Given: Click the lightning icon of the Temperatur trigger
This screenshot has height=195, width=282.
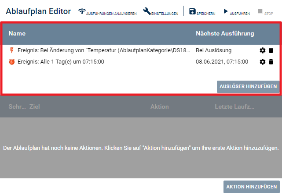Looking at the screenshot, I should [x=12, y=50].
